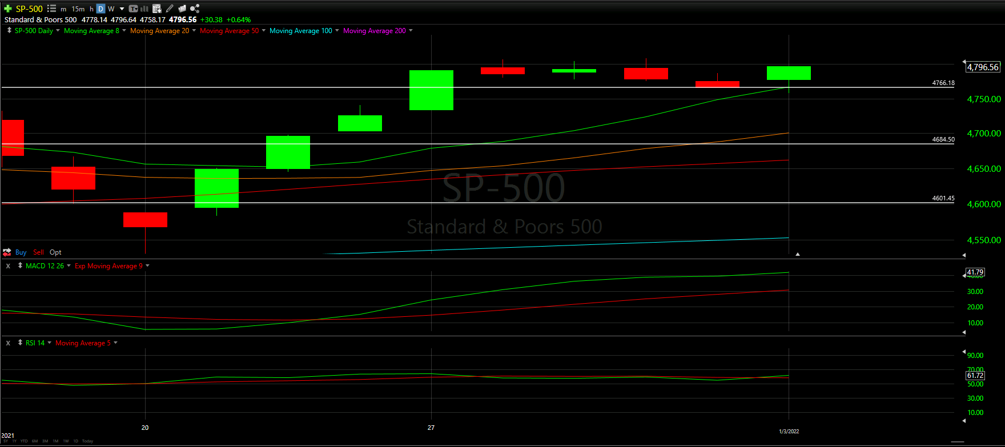Open the Moving Average 20 dropdown

[194, 31]
